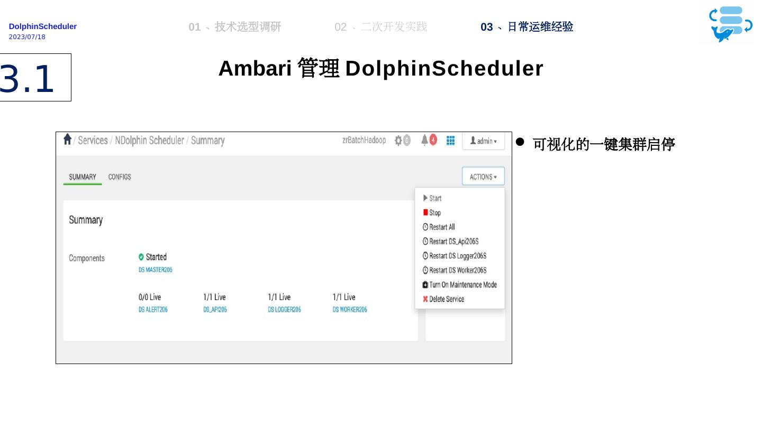The image size is (762, 428).
Task: Open the DS MASTER206 component link
Action: pyautogui.click(x=155, y=269)
